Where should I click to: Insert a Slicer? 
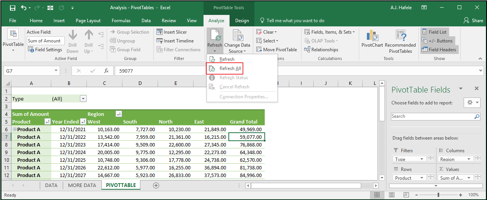(x=172, y=32)
